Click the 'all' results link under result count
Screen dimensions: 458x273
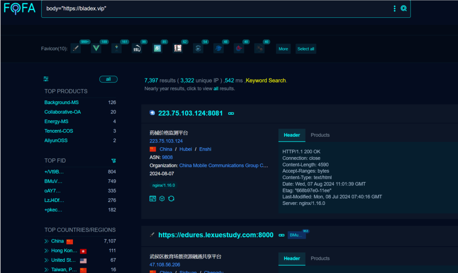point(216,88)
